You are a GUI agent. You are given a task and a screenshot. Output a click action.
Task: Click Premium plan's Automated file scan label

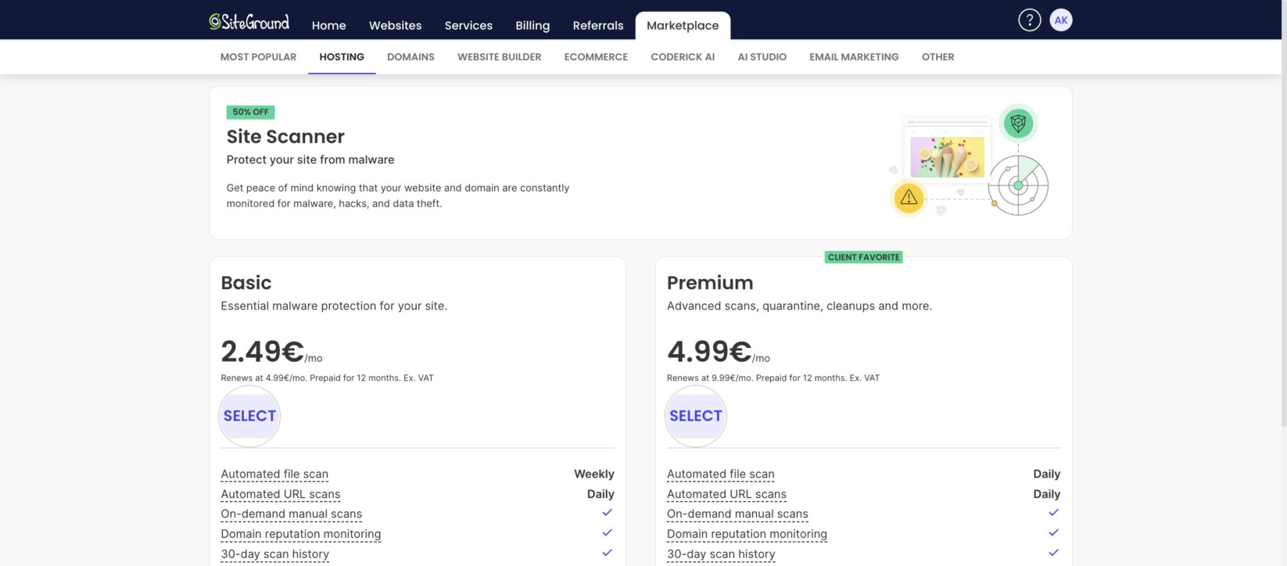[721, 474]
